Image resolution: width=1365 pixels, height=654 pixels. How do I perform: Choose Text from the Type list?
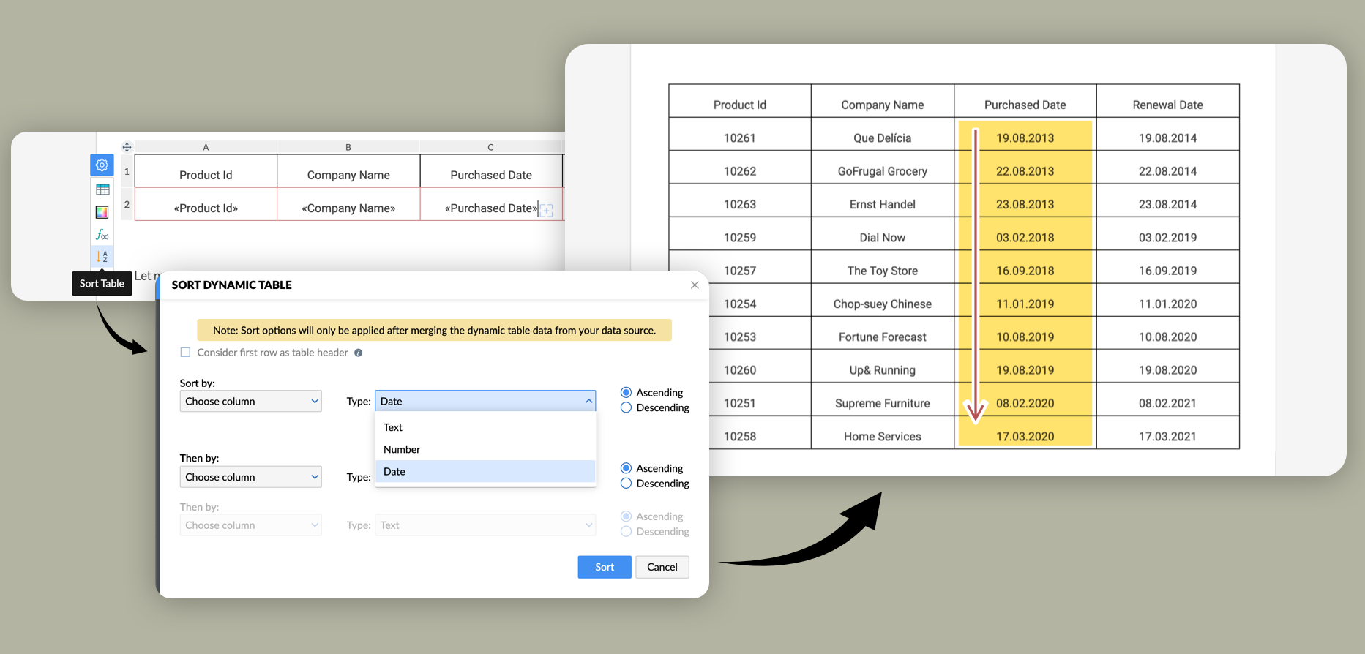(394, 427)
